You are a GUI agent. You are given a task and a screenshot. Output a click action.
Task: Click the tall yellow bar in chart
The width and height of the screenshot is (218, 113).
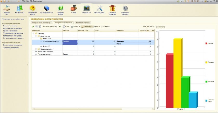pos(177,73)
